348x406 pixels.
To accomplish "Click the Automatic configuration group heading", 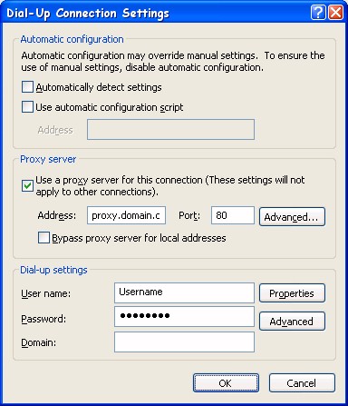I will 72,39.
